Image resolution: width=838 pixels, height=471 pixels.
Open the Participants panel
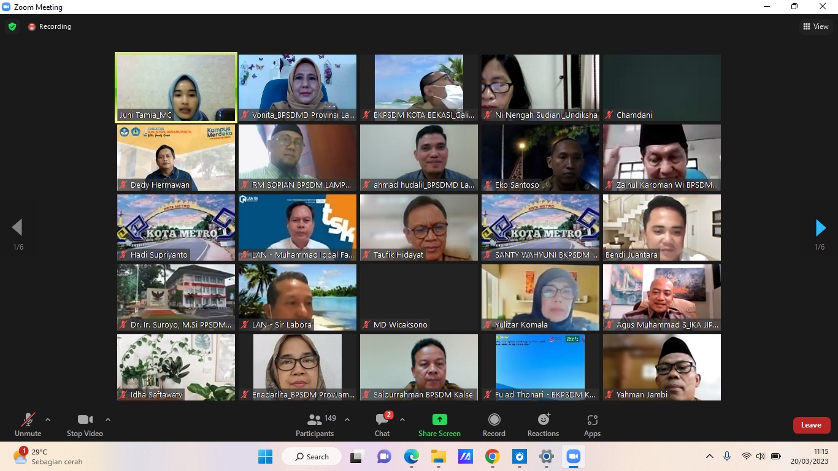(x=315, y=424)
